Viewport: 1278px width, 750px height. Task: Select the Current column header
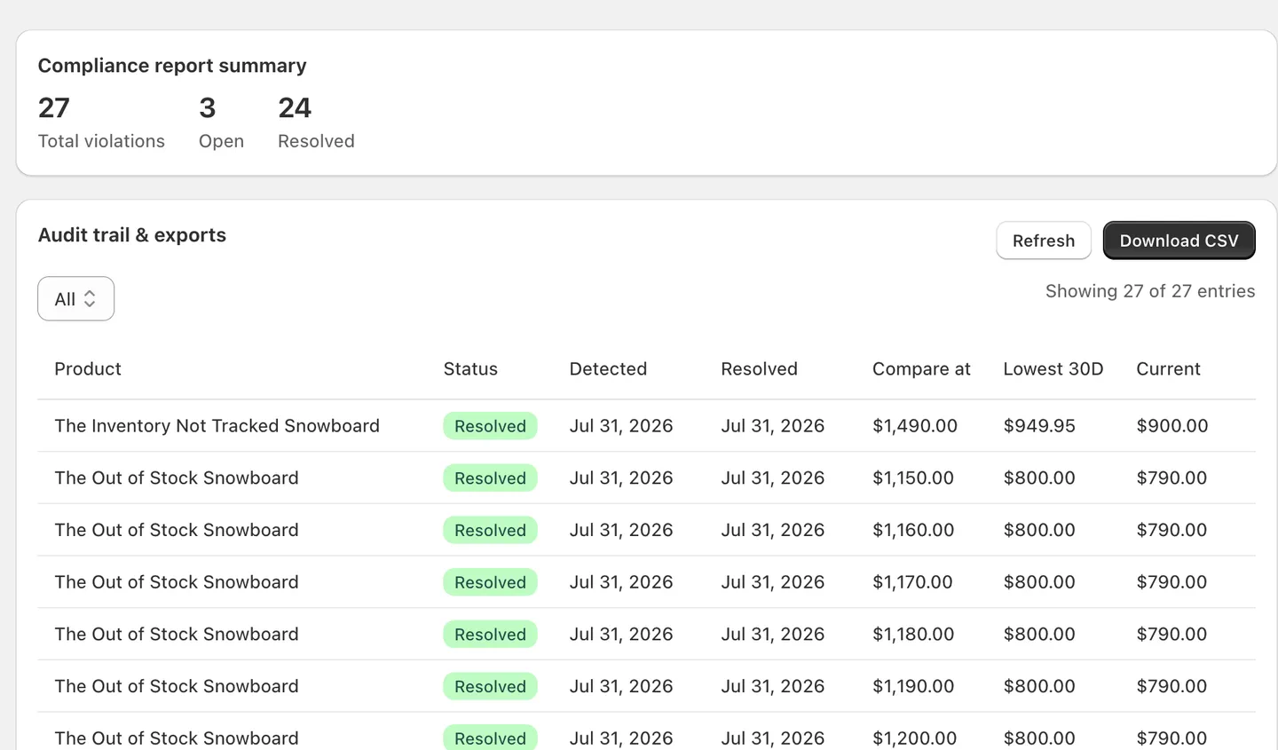pos(1168,369)
